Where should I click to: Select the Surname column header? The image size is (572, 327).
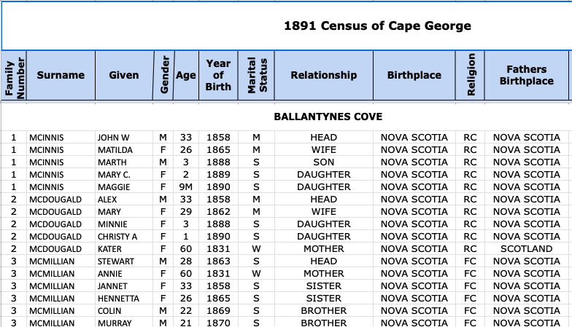pyautogui.click(x=61, y=75)
